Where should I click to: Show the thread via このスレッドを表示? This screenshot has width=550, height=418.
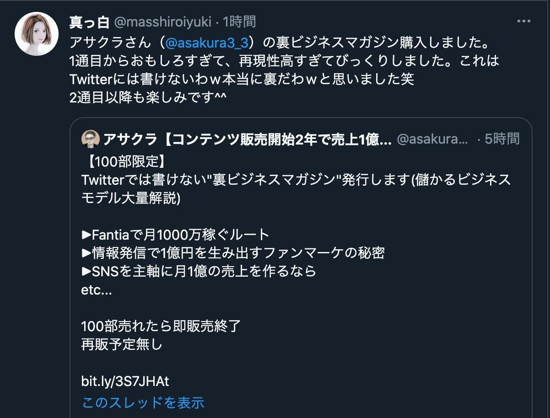point(143,402)
